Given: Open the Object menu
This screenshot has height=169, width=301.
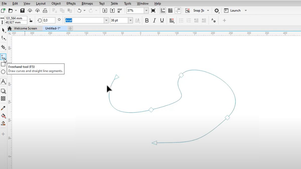Looking at the screenshot, I should click(x=56, y=4).
